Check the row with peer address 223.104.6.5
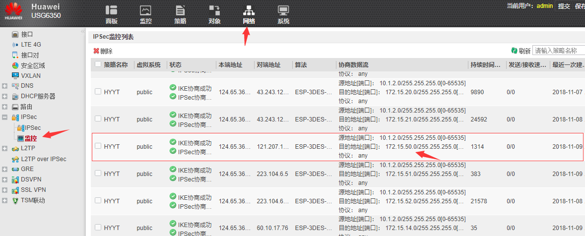The image size is (585, 236). 98,174
